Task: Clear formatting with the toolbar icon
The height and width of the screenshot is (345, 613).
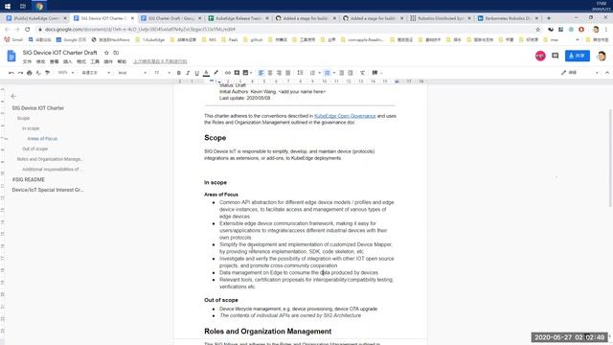Action: coord(362,73)
